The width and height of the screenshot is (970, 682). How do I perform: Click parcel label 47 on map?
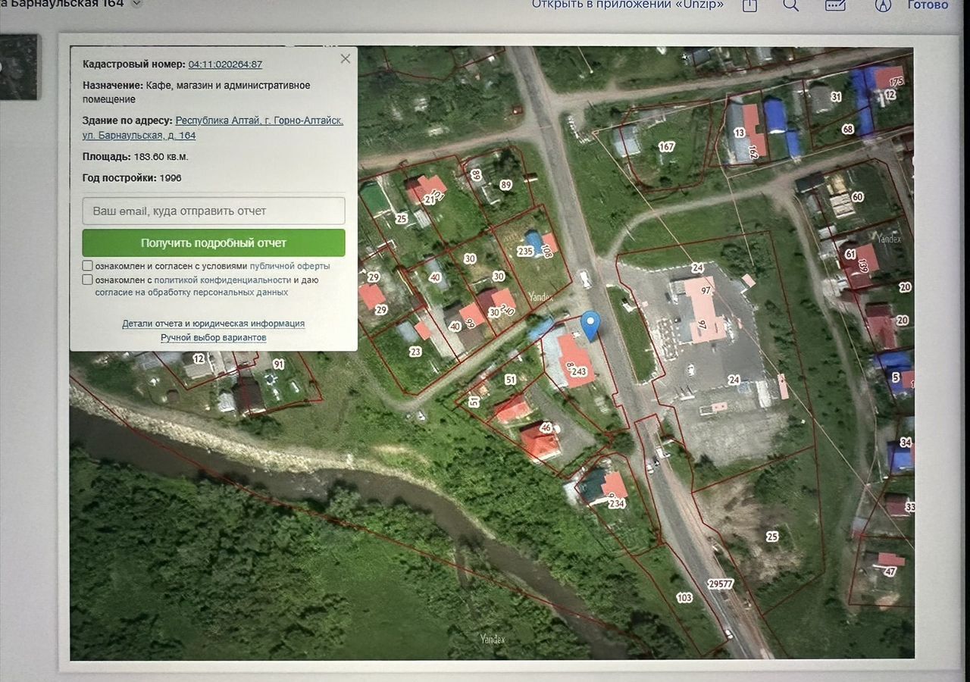coord(890,571)
